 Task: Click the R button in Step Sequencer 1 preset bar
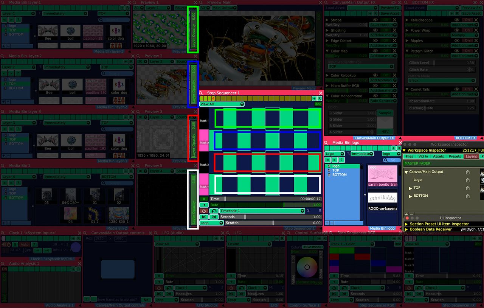pos(320,98)
